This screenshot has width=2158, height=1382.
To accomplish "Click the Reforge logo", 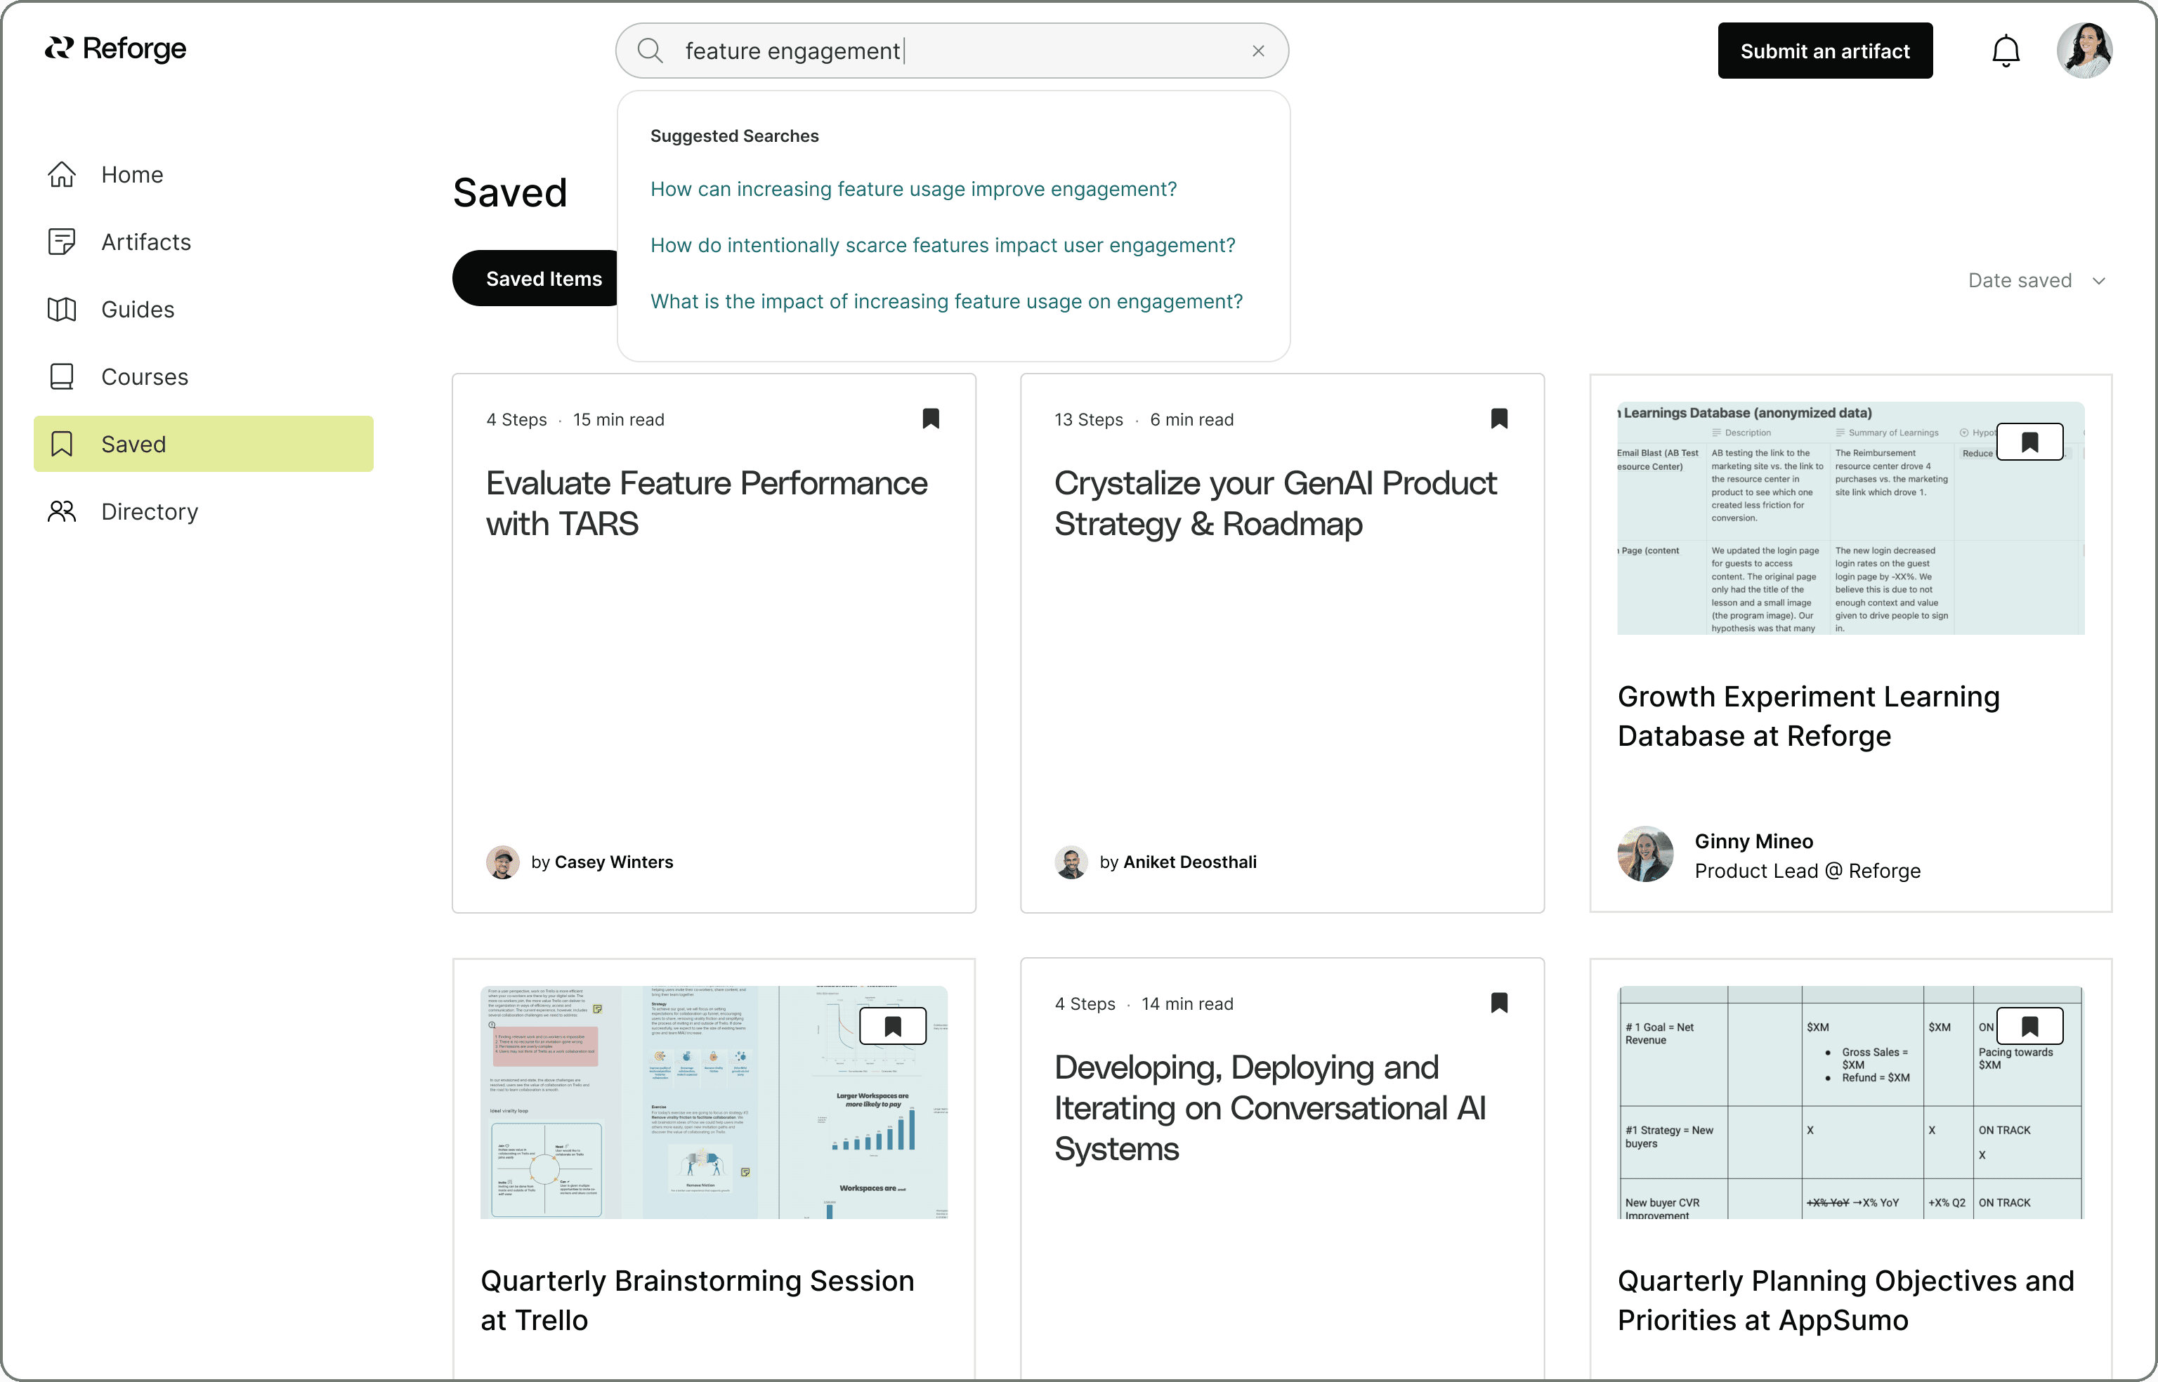I will (115, 48).
